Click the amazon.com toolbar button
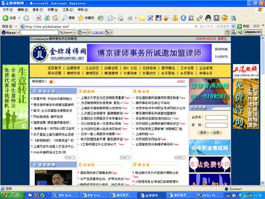The height and width of the screenshot is (199, 265). point(253,32)
